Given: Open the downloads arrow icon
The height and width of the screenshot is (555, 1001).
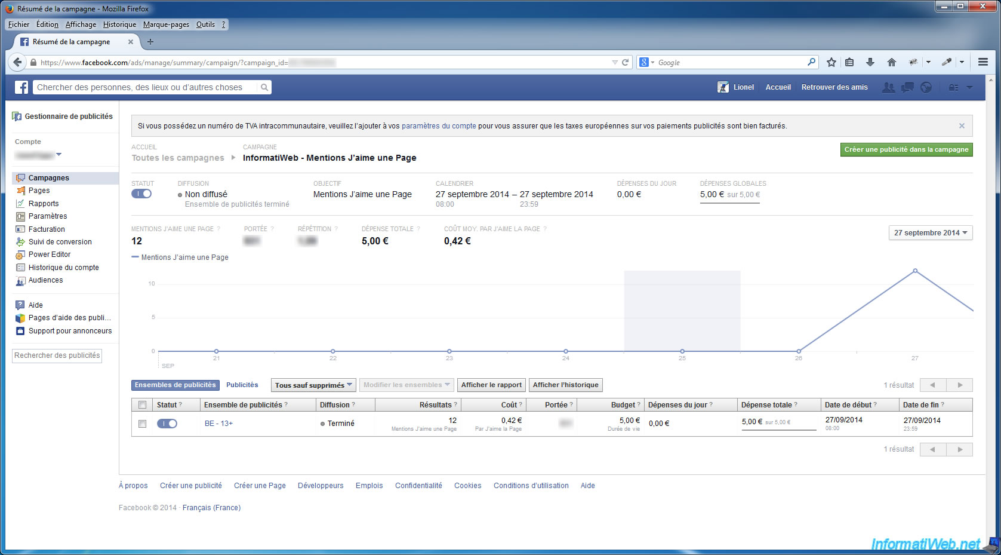Looking at the screenshot, I should pyautogui.click(x=870, y=62).
